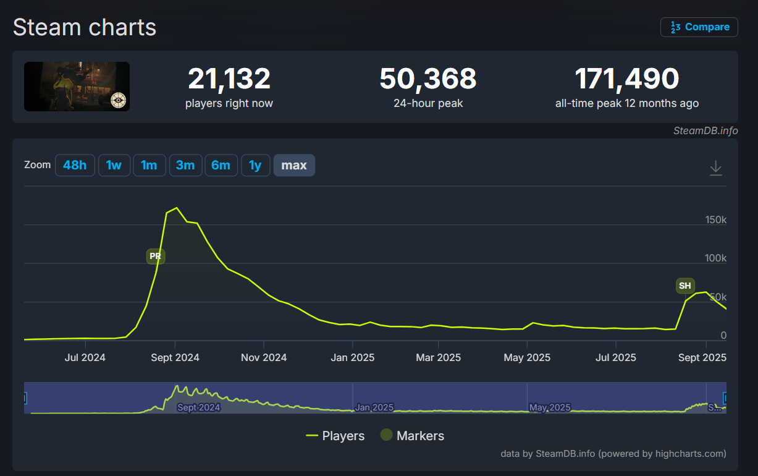This screenshot has height=476, width=758.
Task: Click the 150k y-axis label
Action: coord(716,220)
